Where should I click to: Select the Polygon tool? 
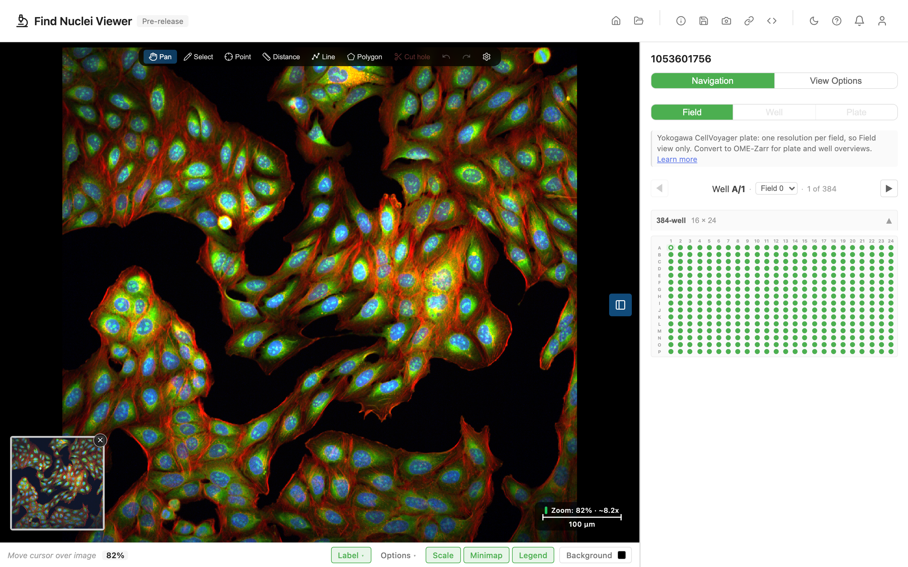[364, 57]
